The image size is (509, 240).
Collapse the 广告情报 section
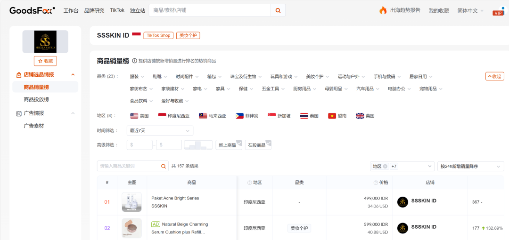tap(73, 113)
